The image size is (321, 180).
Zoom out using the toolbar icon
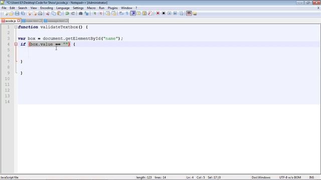pos(100,13)
